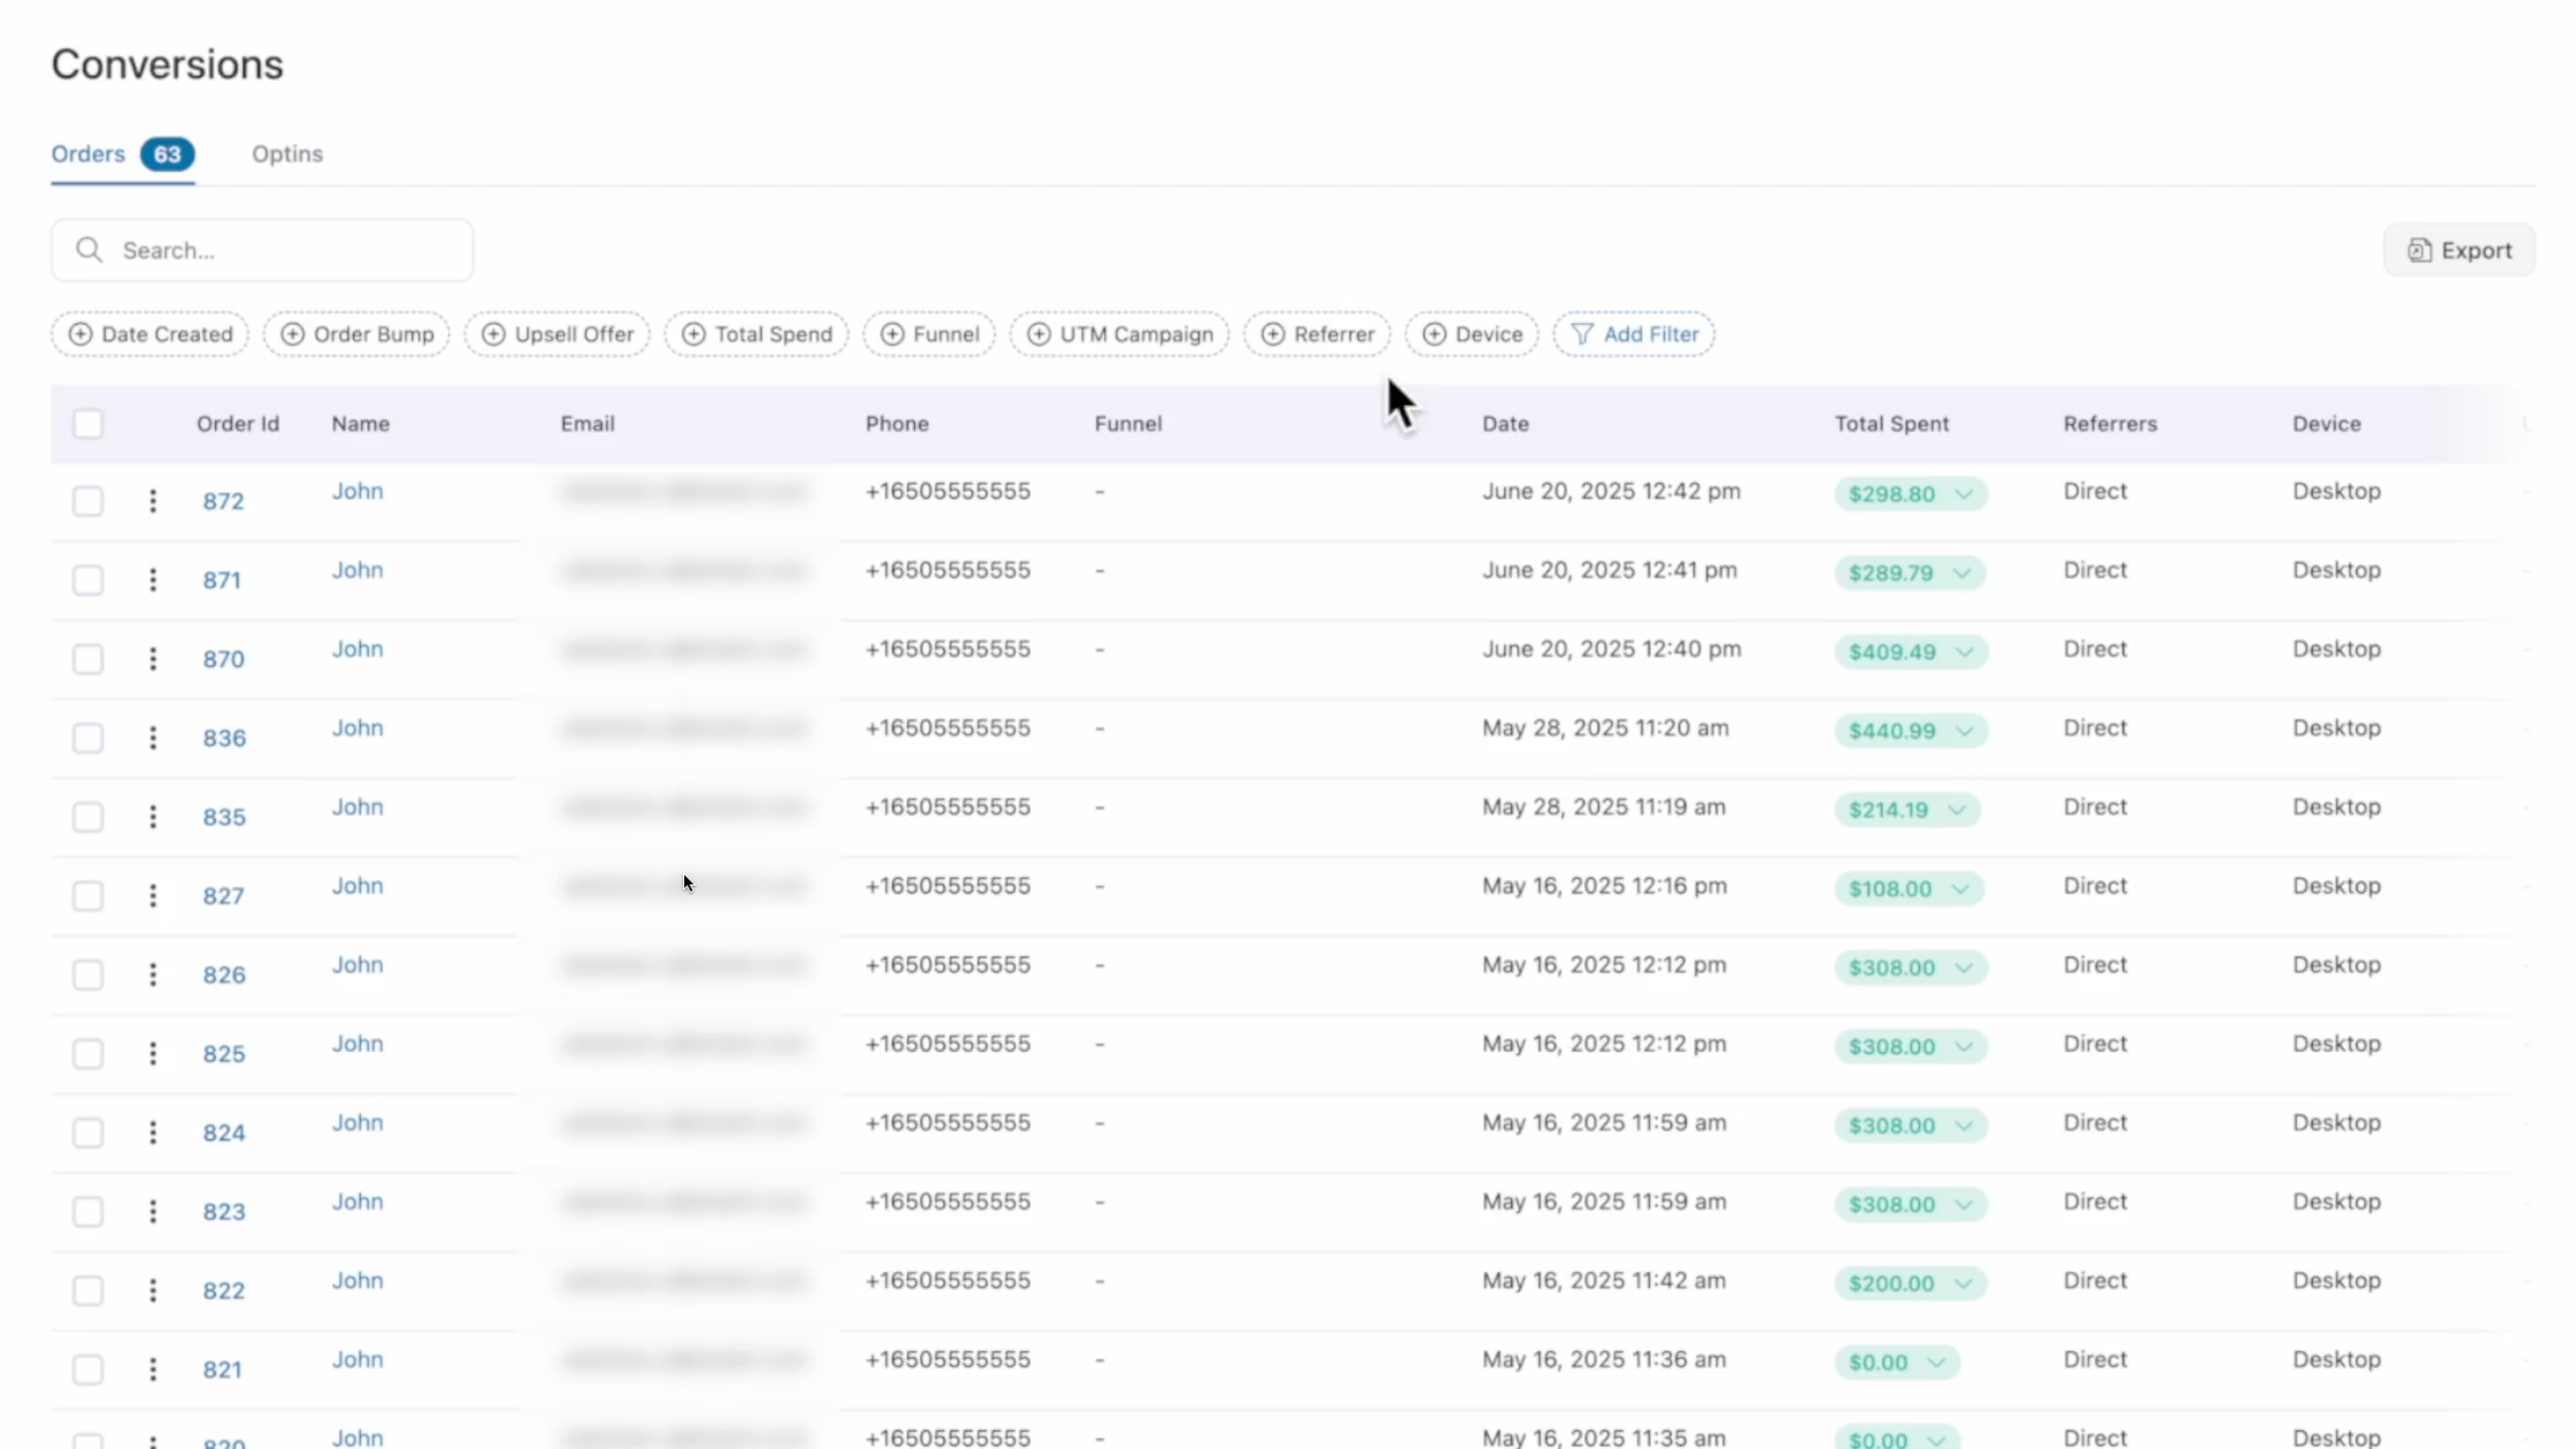Viewport: 2576px width, 1449px height.
Task: Open row actions menu for order 823
Action: point(153,1212)
